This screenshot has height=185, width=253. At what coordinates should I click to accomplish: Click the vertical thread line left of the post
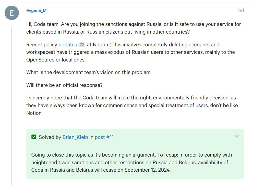point(11,102)
